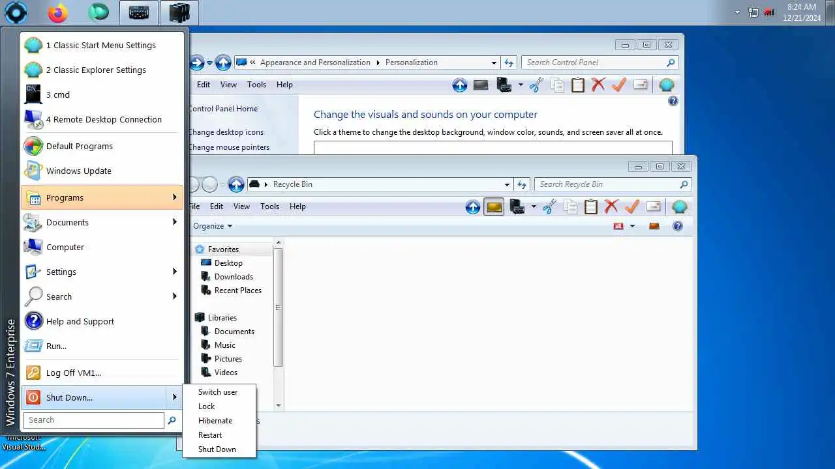The image size is (835, 469).
Task: Select Desktop under Favorites
Action: point(228,263)
